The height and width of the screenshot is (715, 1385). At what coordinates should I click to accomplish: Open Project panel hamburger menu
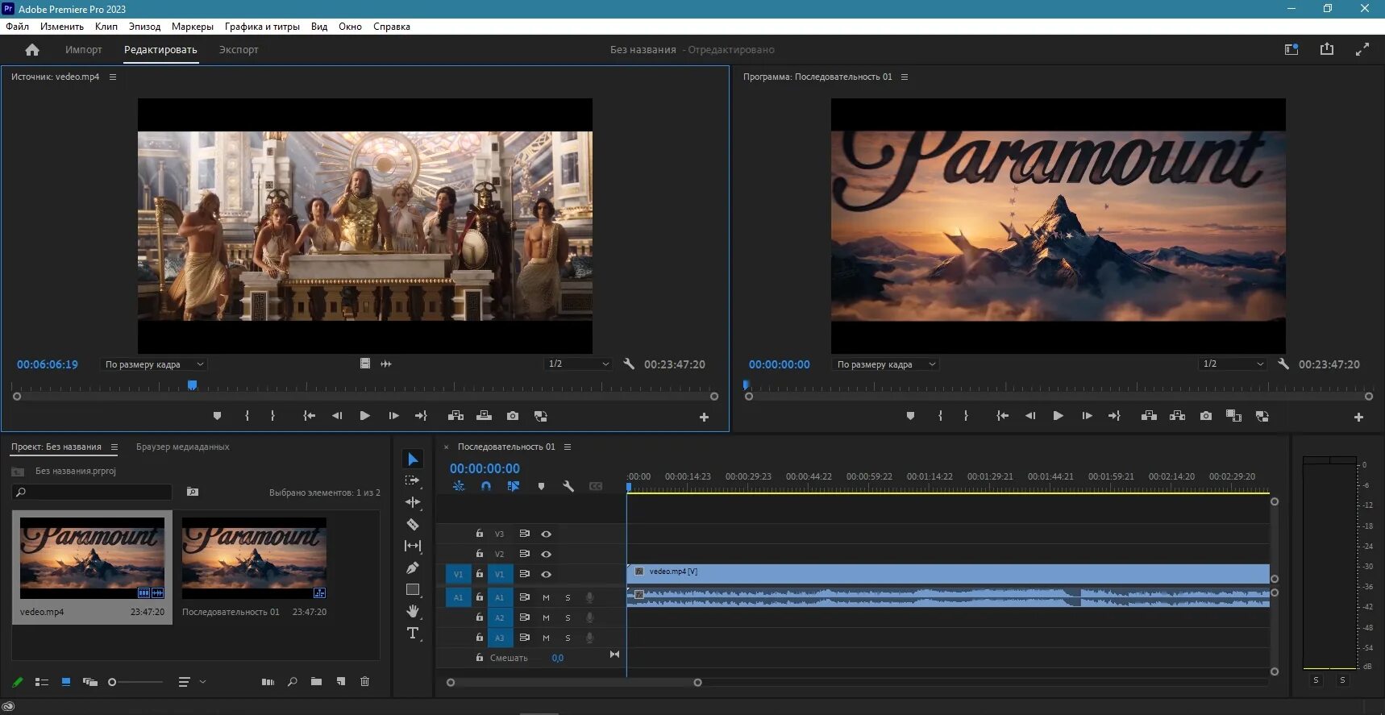coord(114,447)
